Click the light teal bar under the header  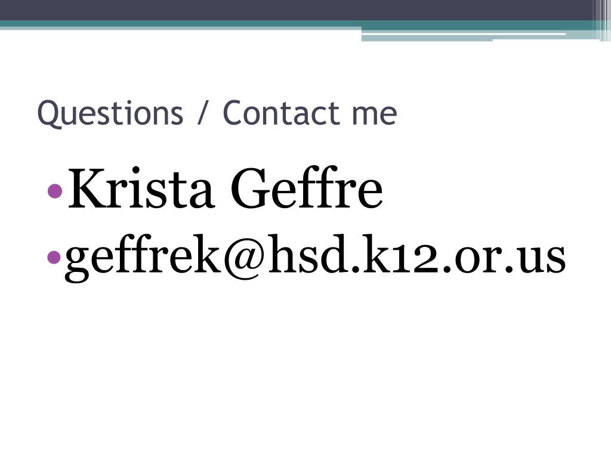click(x=464, y=36)
